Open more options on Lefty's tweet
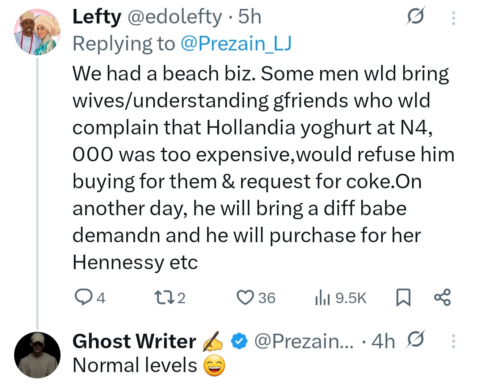477x389 pixels. click(452, 18)
